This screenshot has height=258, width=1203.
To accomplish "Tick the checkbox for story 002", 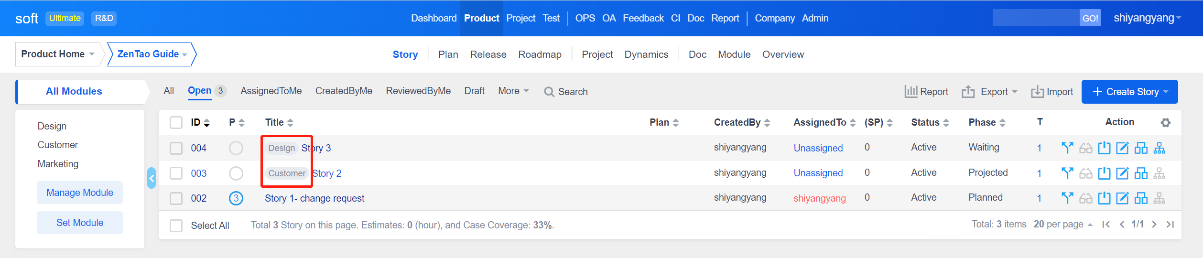I will [176, 198].
